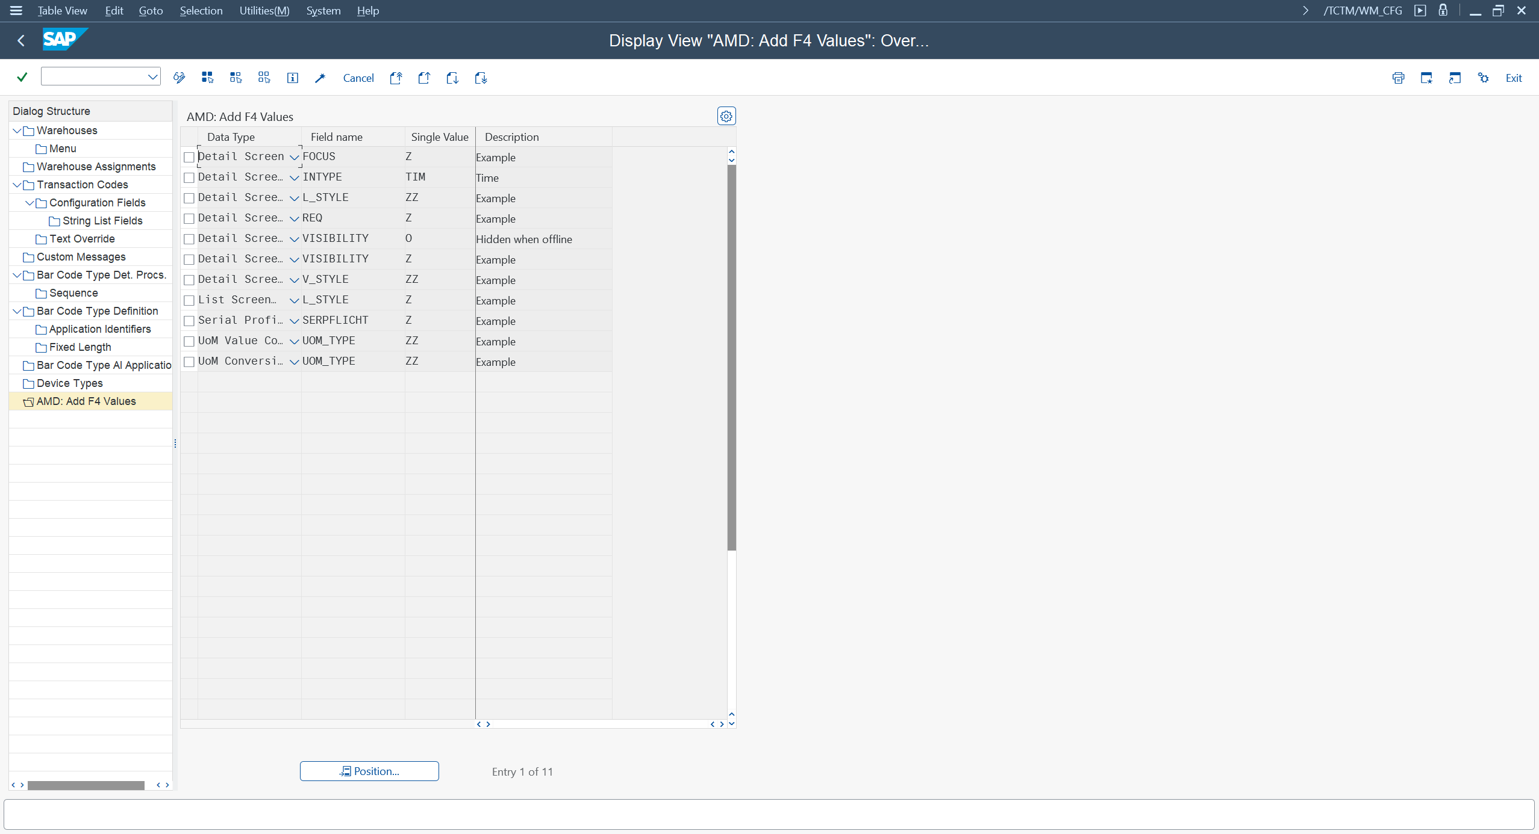Select the INTYPE row checkbox
1539x834 pixels.
point(189,178)
